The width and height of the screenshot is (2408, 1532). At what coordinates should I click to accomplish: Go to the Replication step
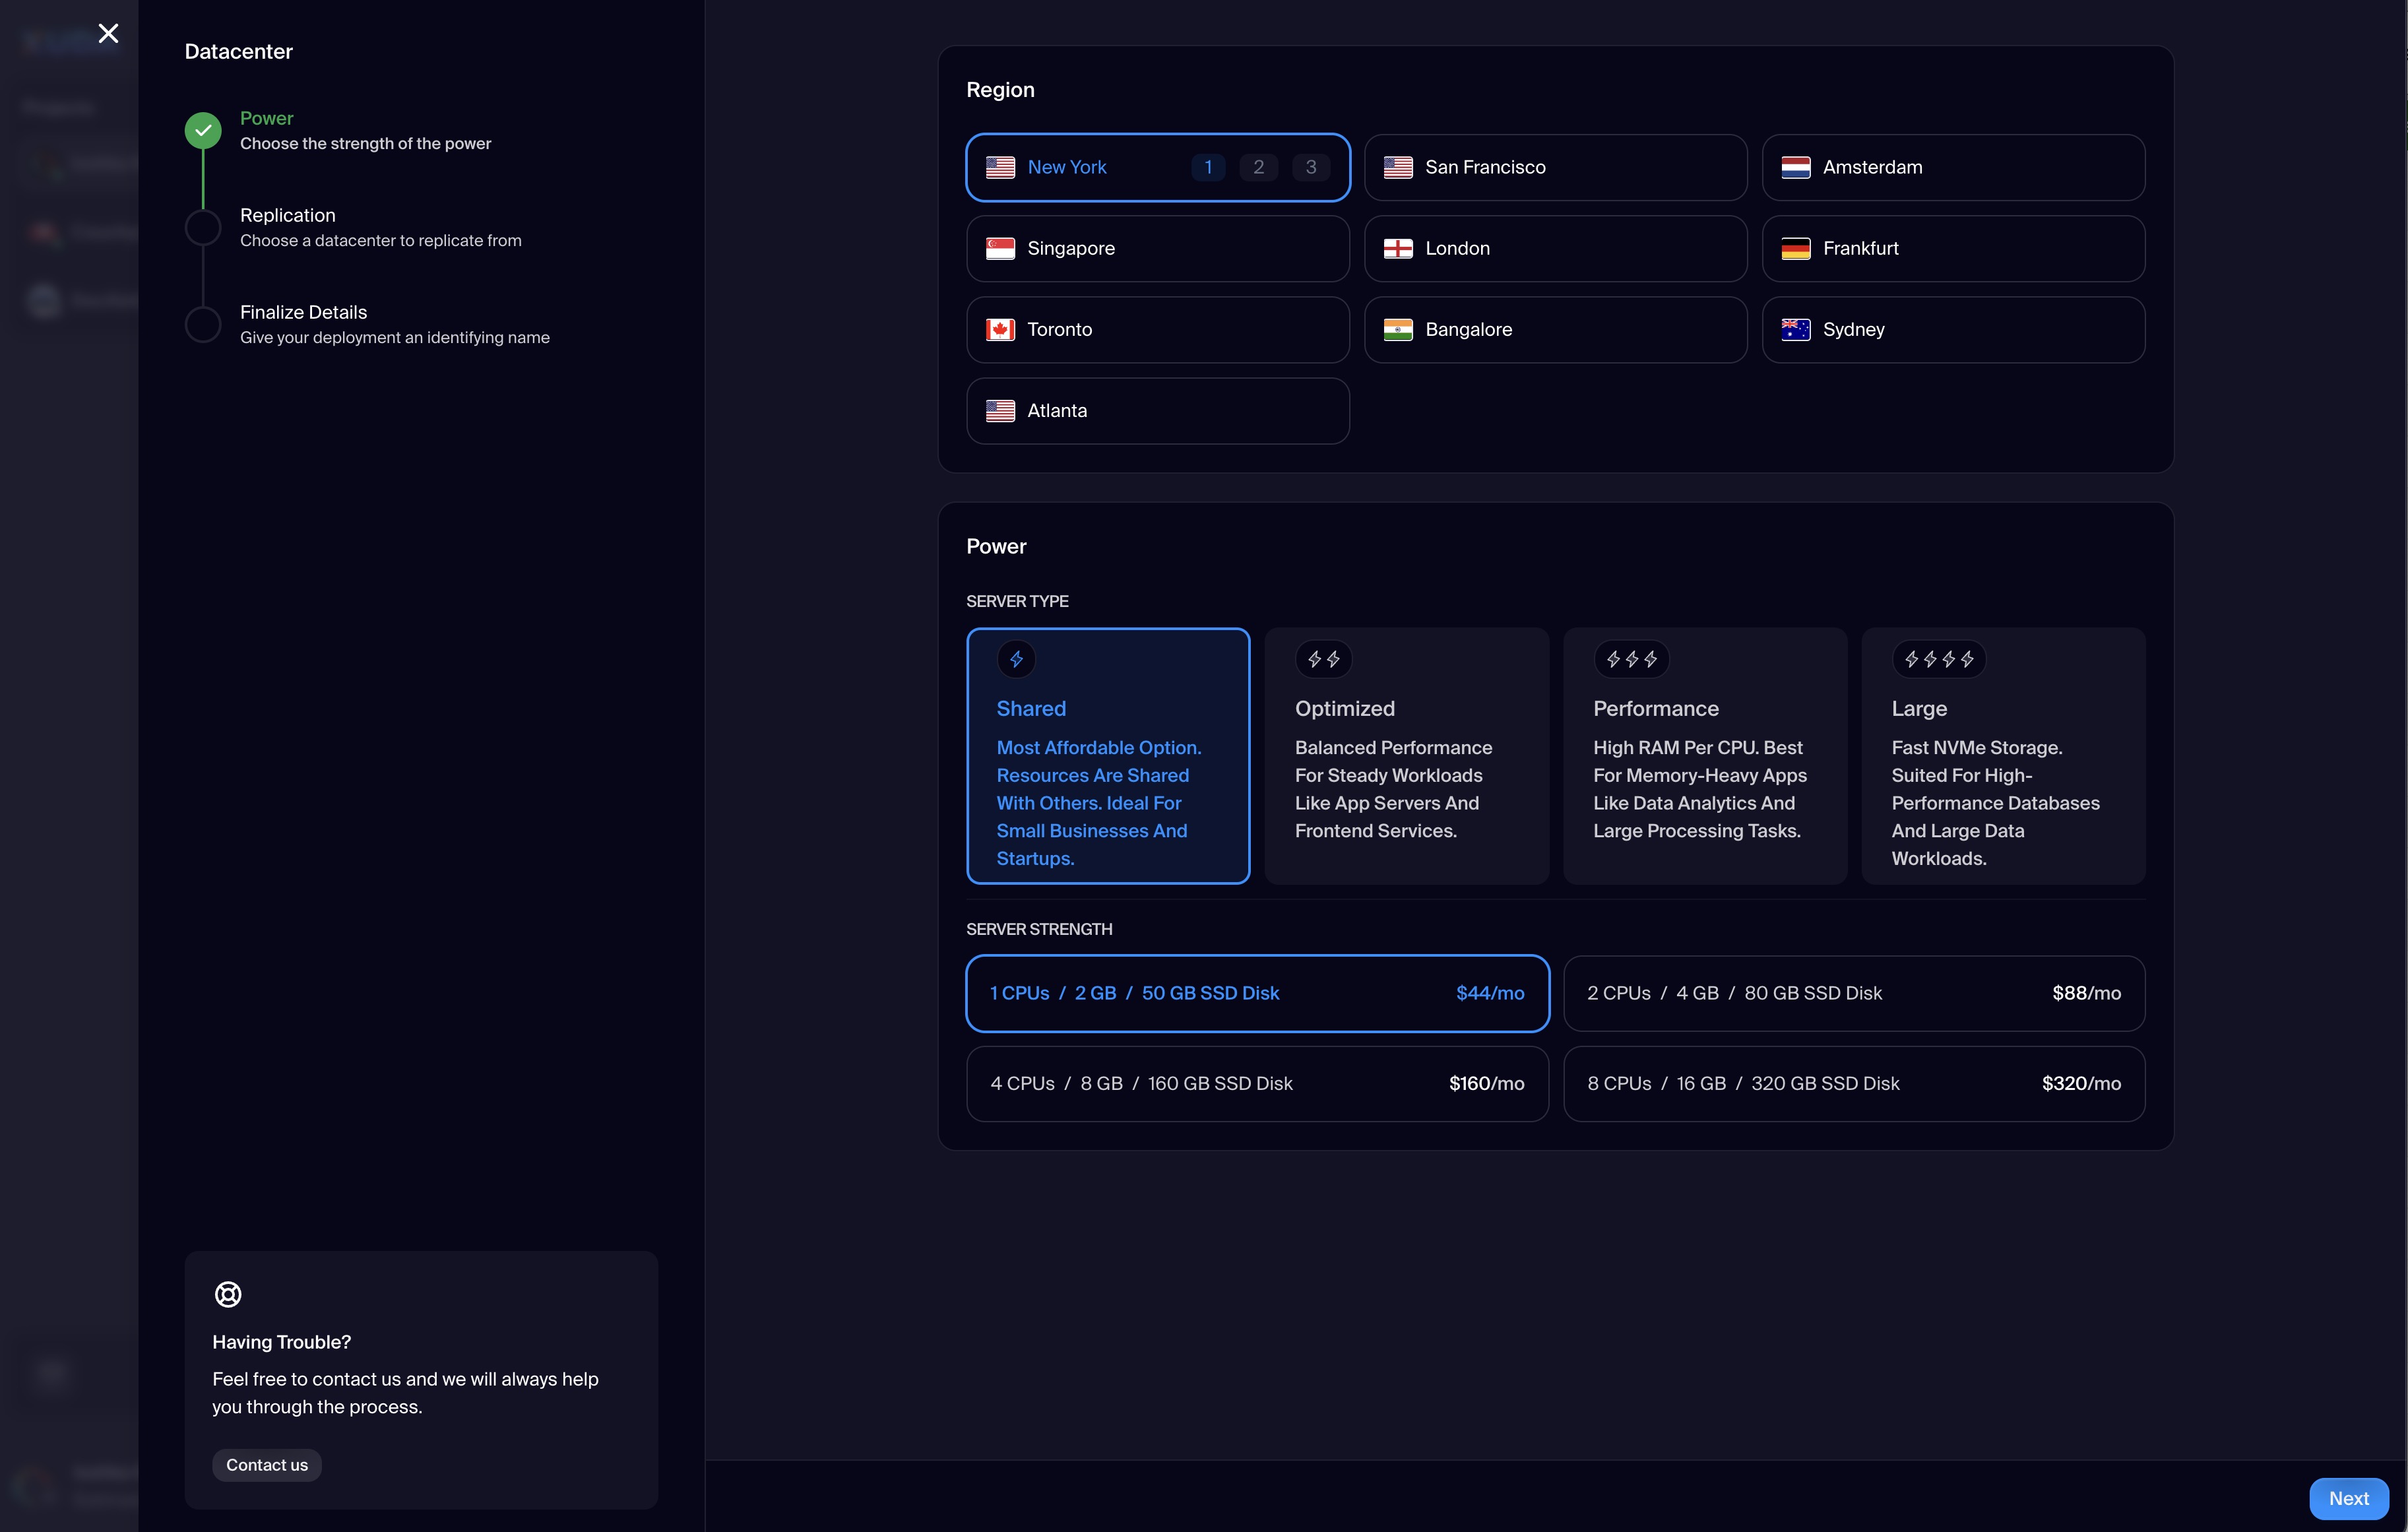pos(288,216)
